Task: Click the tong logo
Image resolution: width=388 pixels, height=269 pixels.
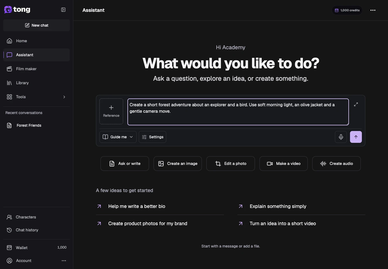Action: [17, 10]
